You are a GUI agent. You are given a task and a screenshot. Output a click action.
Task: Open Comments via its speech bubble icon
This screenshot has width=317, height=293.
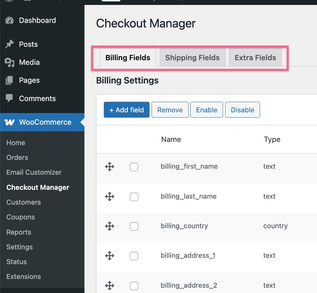[10, 99]
